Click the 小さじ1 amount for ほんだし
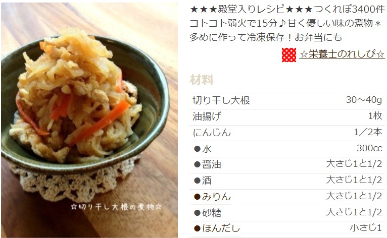This screenshot has height=238, width=387. (x=366, y=228)
